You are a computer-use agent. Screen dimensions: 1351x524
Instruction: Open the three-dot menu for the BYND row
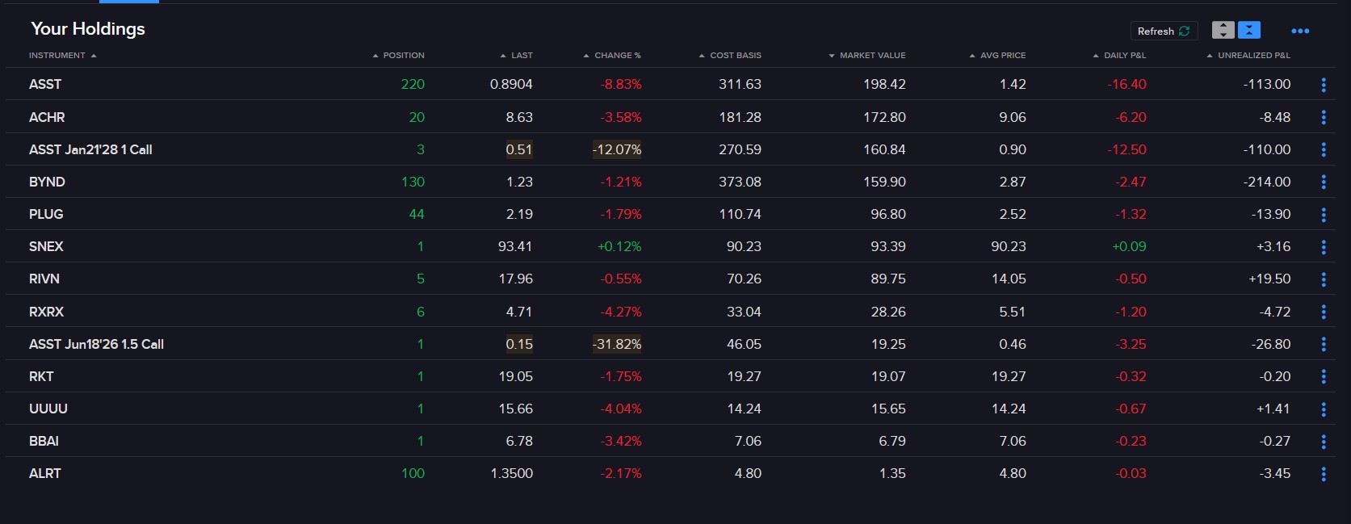(1324, 182)
